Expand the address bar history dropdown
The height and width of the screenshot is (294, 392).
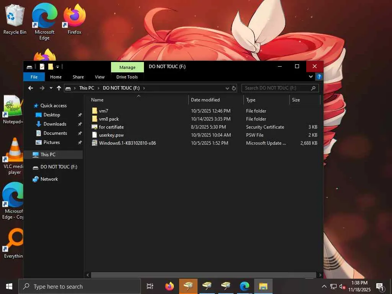coord(227,88)
